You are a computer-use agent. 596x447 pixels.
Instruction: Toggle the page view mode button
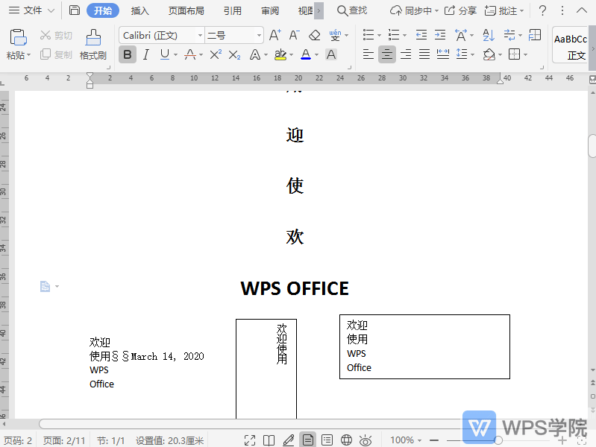pos(307,440)
